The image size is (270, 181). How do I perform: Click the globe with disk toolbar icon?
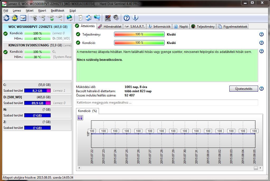tap(70, 18)
